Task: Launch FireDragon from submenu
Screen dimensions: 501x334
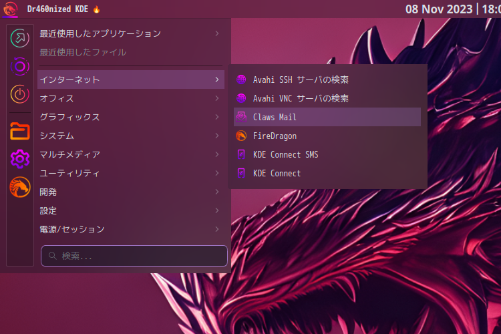Action: pos(327,136)
